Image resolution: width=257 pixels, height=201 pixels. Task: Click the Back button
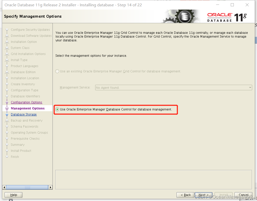(x=185, y=195)
